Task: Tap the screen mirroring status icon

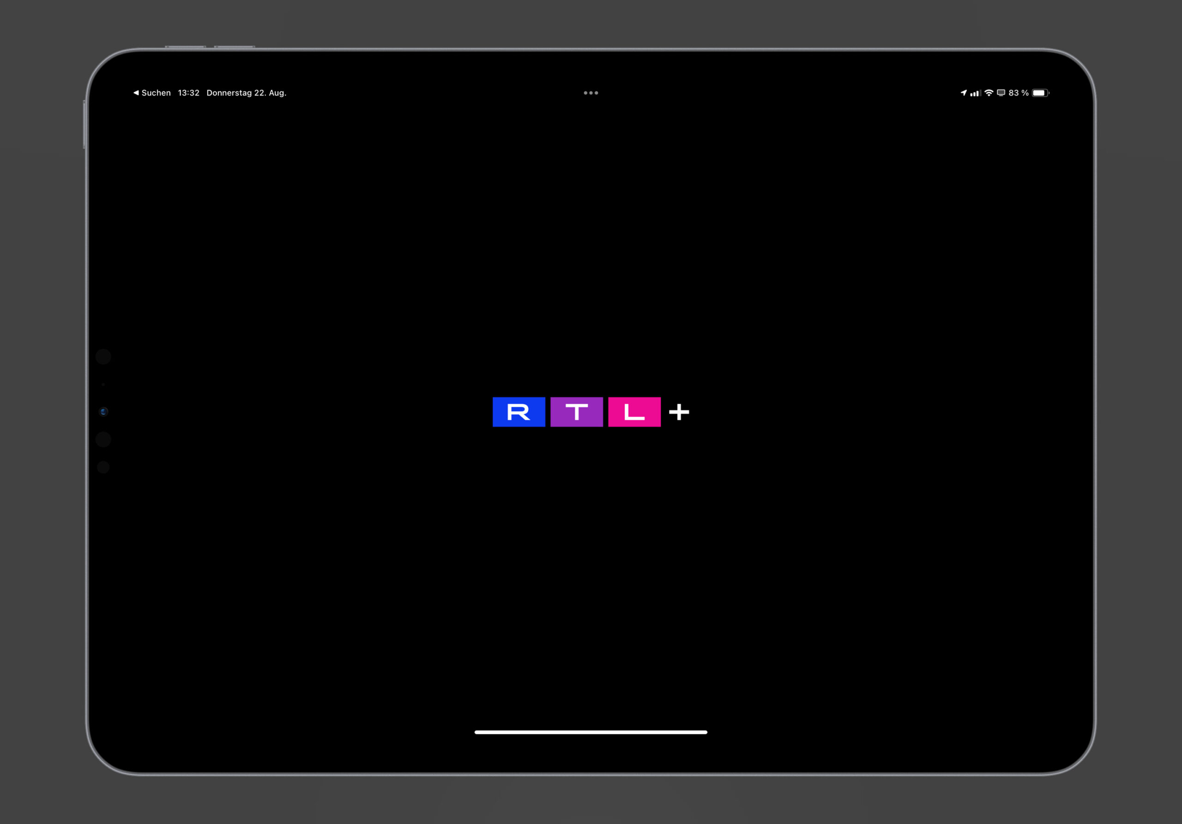Action: tap(1001, 93)
